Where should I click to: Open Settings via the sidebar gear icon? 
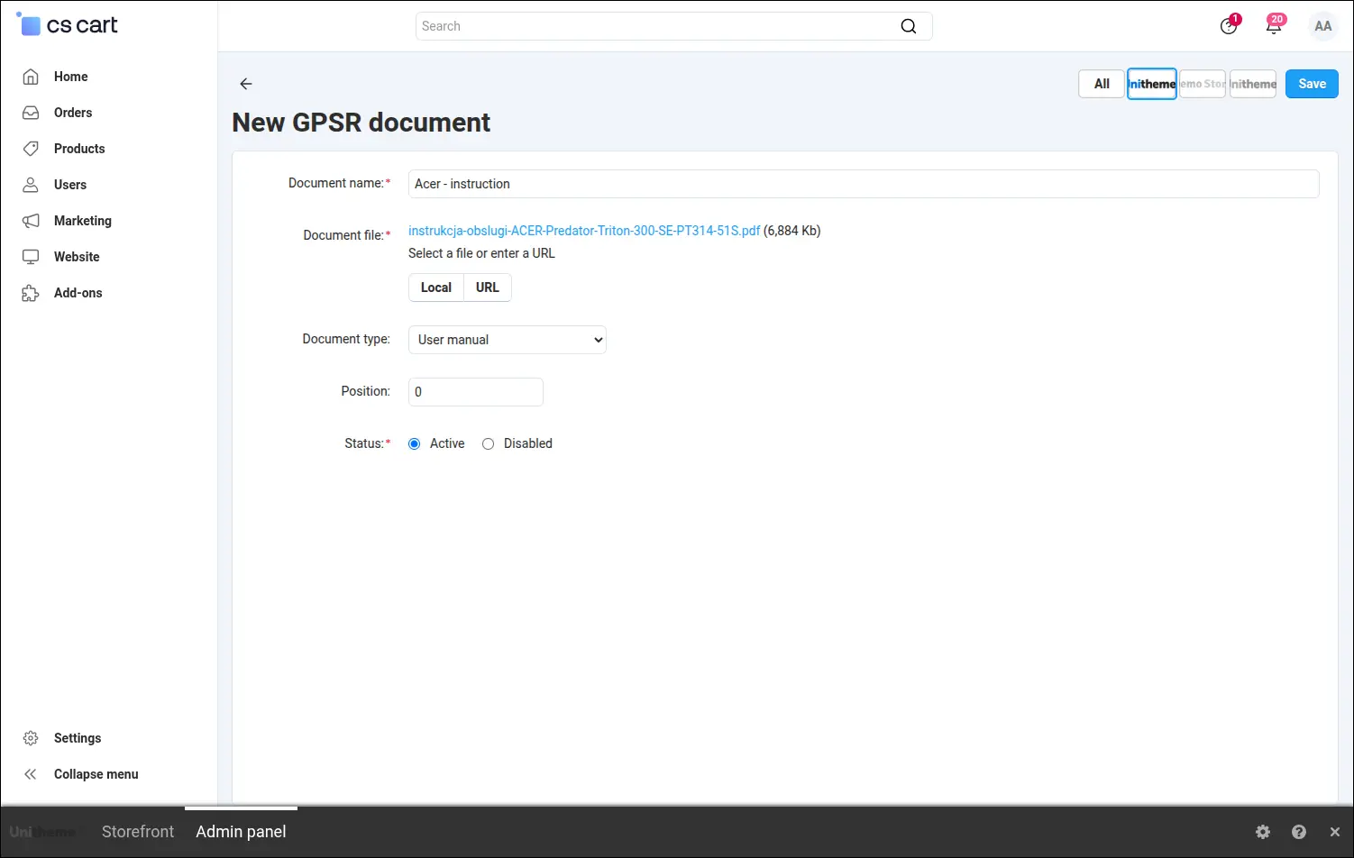(31, 738)
